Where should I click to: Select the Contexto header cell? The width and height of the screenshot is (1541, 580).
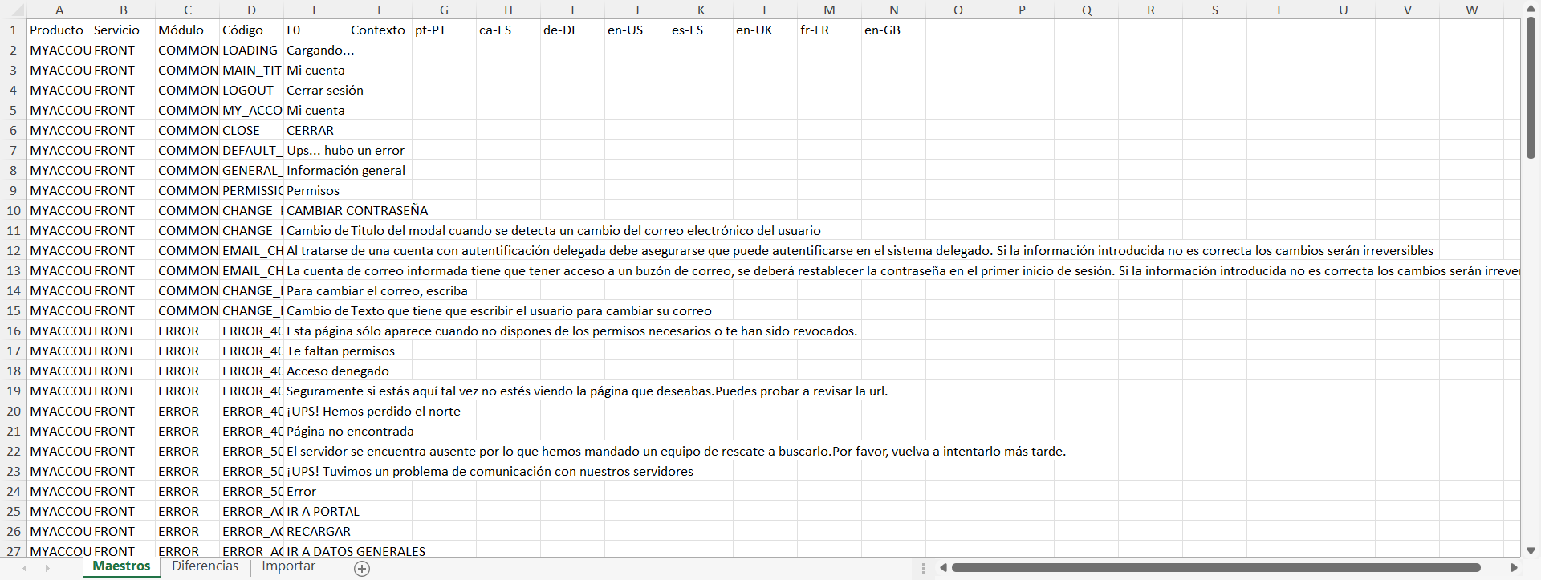pyautogui.click(x=380, y=30)
